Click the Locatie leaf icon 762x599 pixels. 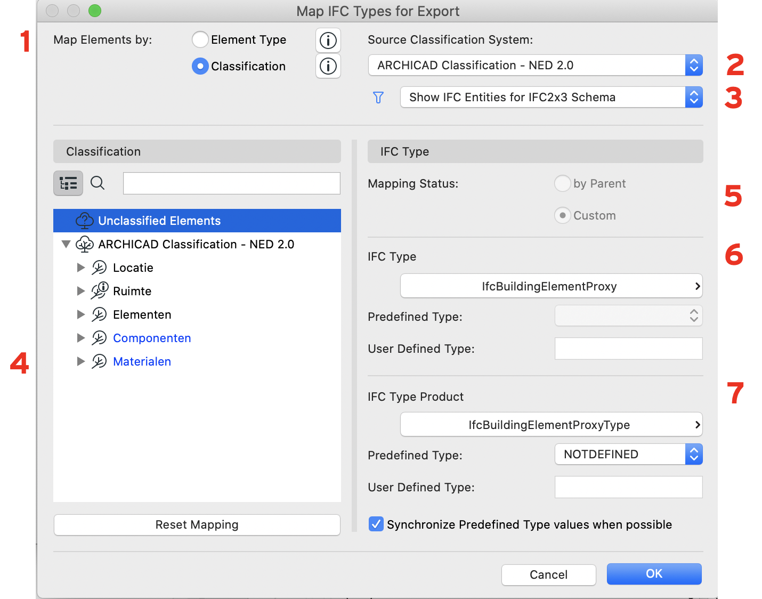(x=99, y=268)
